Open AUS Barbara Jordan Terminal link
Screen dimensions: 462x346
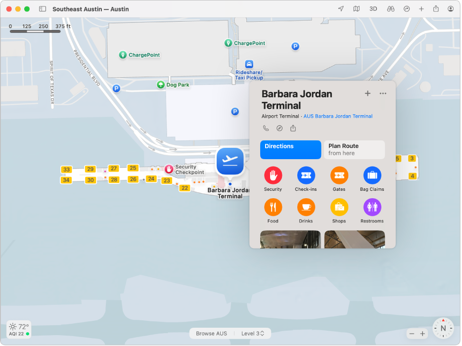tap(338, 116)
